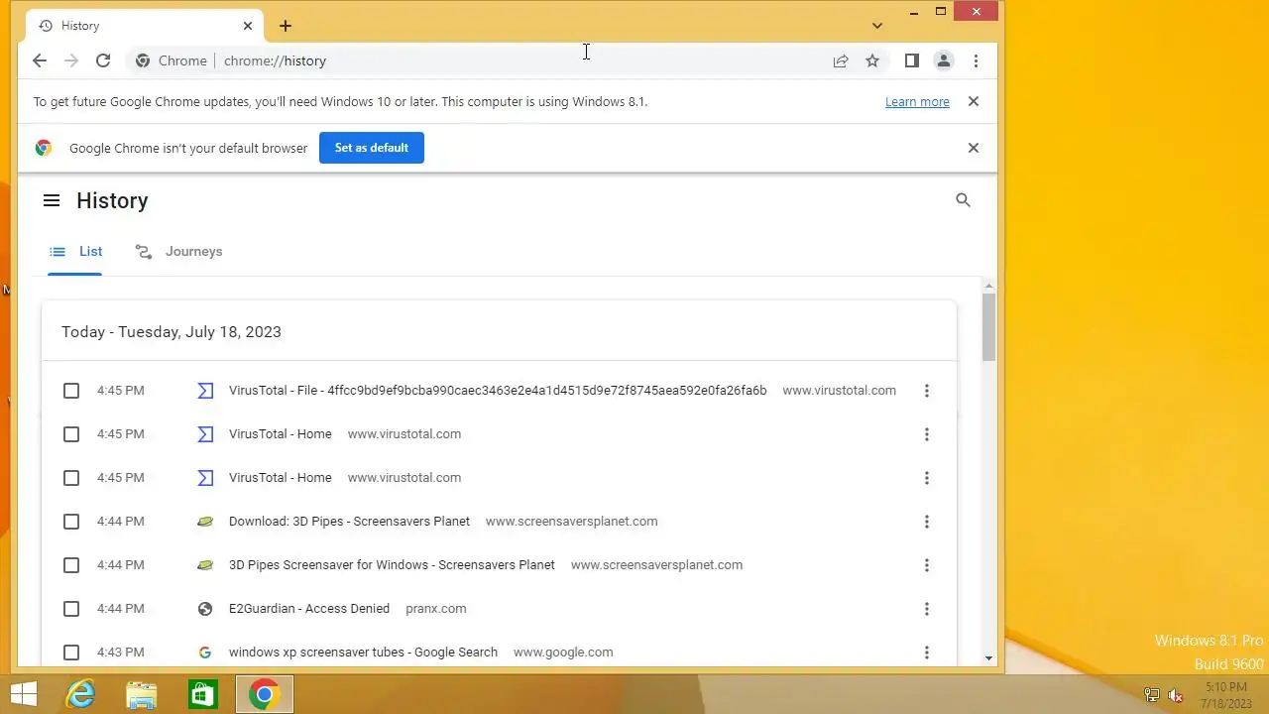Open File Explorer from the taskbar
The image size is (1269, 714).
pos(142,694)
